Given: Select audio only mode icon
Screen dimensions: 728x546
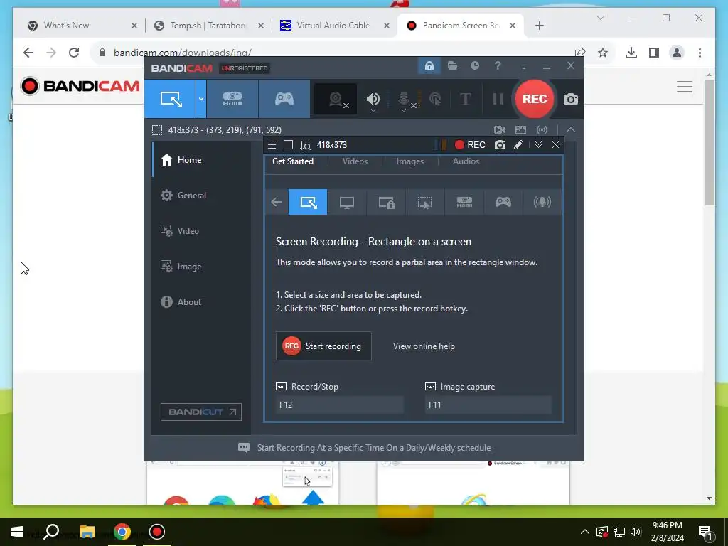Looking at the screenshot, I should point(542,202).
